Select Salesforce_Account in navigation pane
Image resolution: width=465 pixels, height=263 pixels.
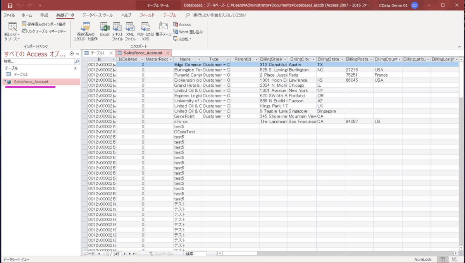(x=31, y=82)
